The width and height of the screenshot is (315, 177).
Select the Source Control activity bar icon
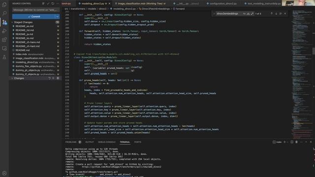coord(4,22)
